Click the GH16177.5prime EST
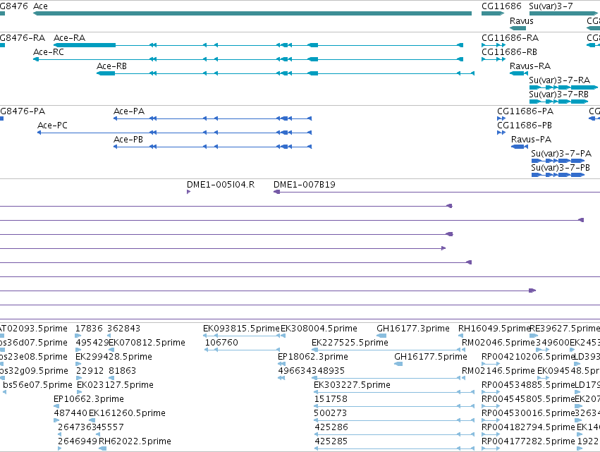600x452 pixels. tap(398, 364)
